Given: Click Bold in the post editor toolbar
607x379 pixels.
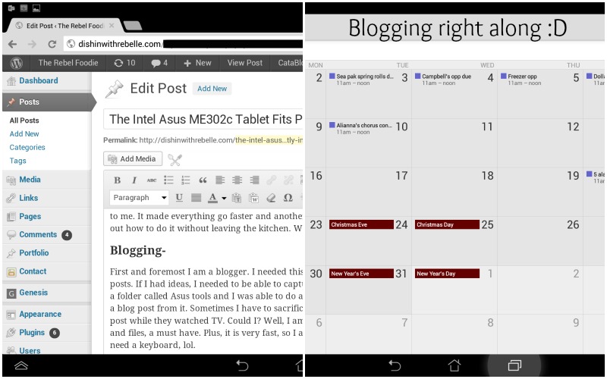Looking at the screenshot, I should (118, 180).
